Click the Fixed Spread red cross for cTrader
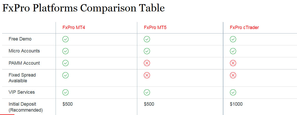This screenshot has width=297, height=115. coord(233,75)
